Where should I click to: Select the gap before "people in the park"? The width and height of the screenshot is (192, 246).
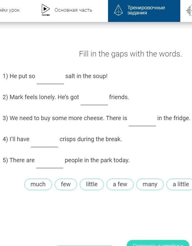click(50, 162)
